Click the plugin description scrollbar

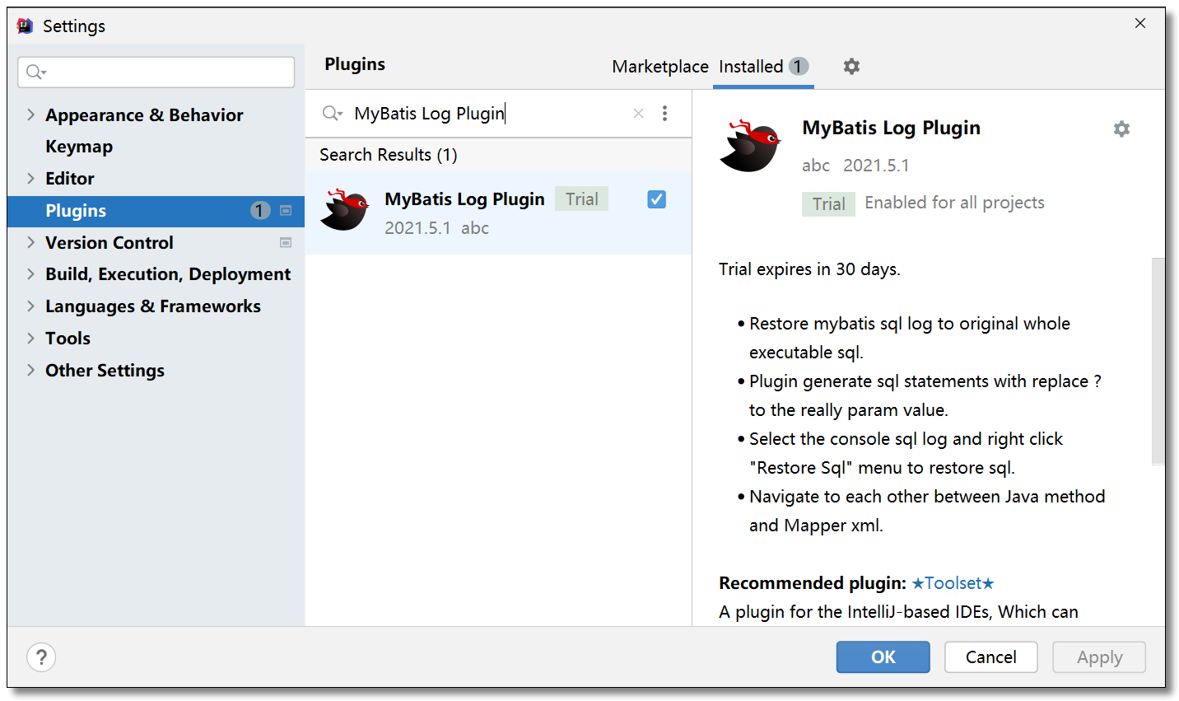1158,362
